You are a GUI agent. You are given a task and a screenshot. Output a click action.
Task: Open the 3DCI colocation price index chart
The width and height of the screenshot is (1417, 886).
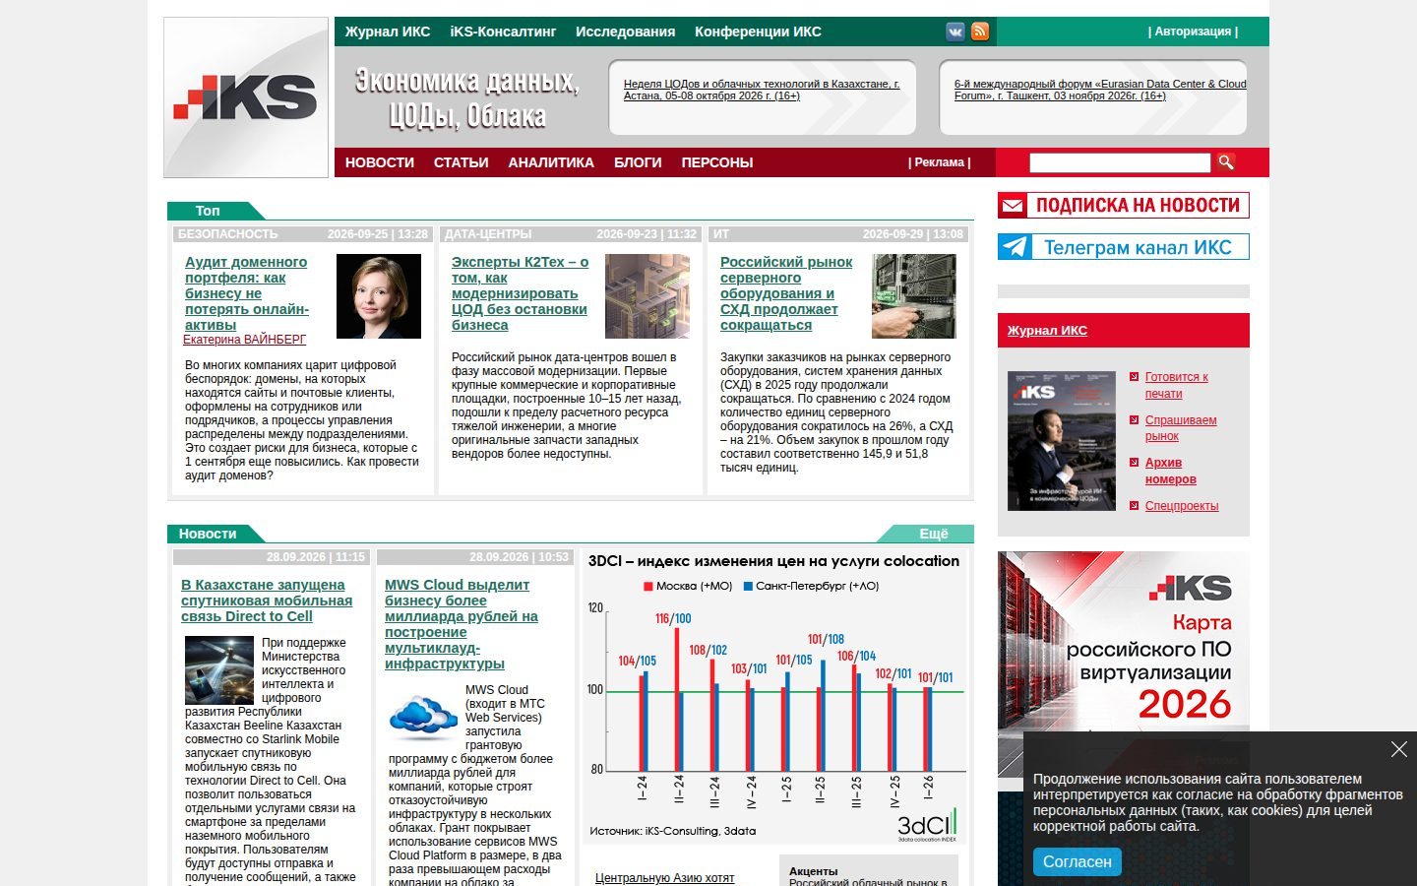(774, 697)
